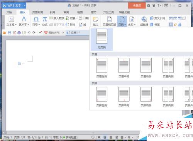Click the undo arrow icon
This screenshot has height=141, width=193.
coord(29,33)
